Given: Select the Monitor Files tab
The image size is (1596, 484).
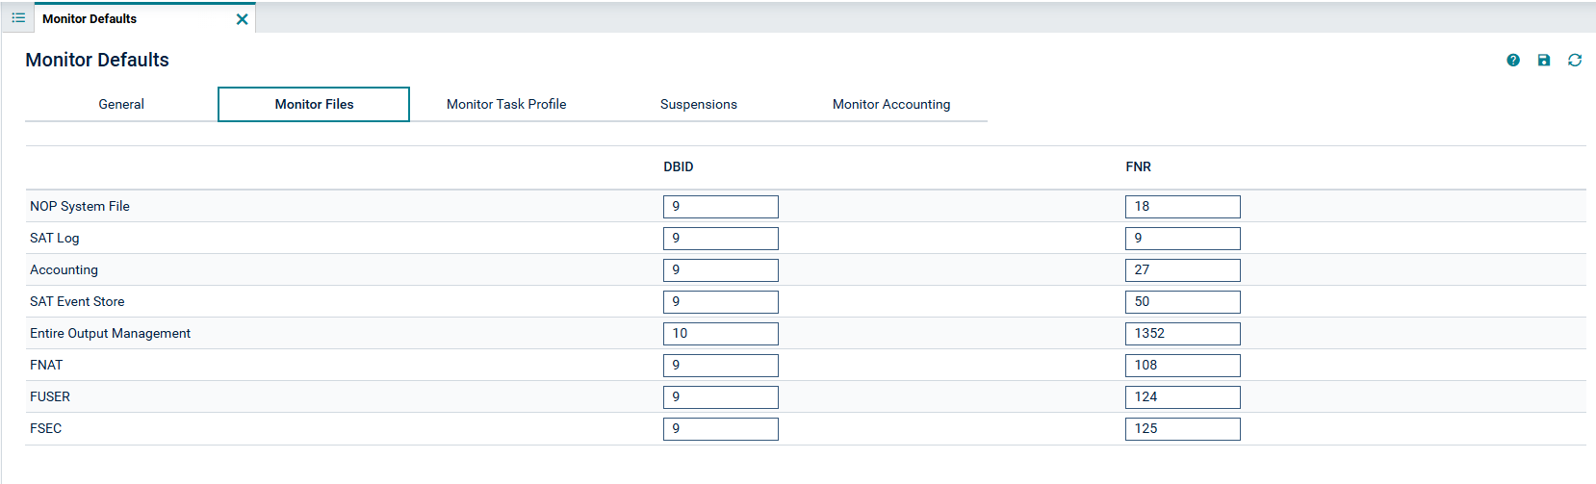Looking at the screenshot, I should tap(314, 104).
